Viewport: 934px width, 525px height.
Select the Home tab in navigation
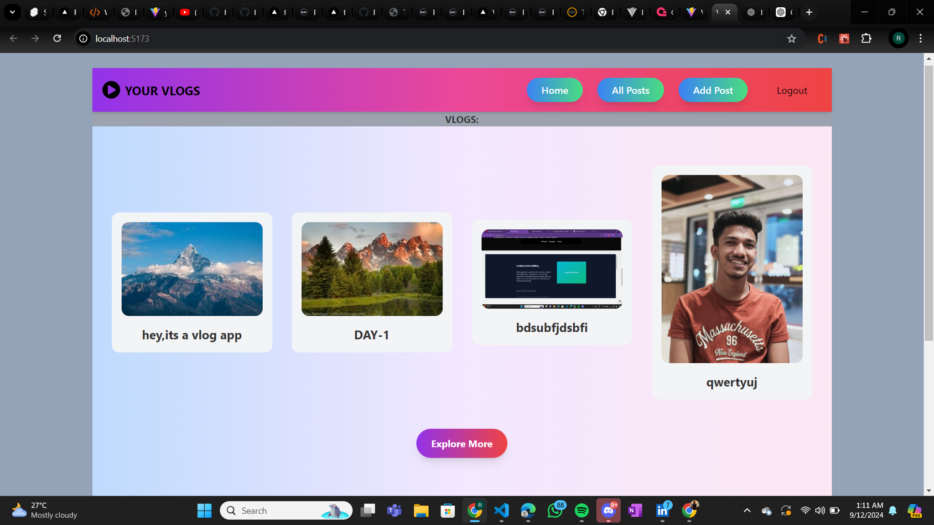tap(555, 90)
